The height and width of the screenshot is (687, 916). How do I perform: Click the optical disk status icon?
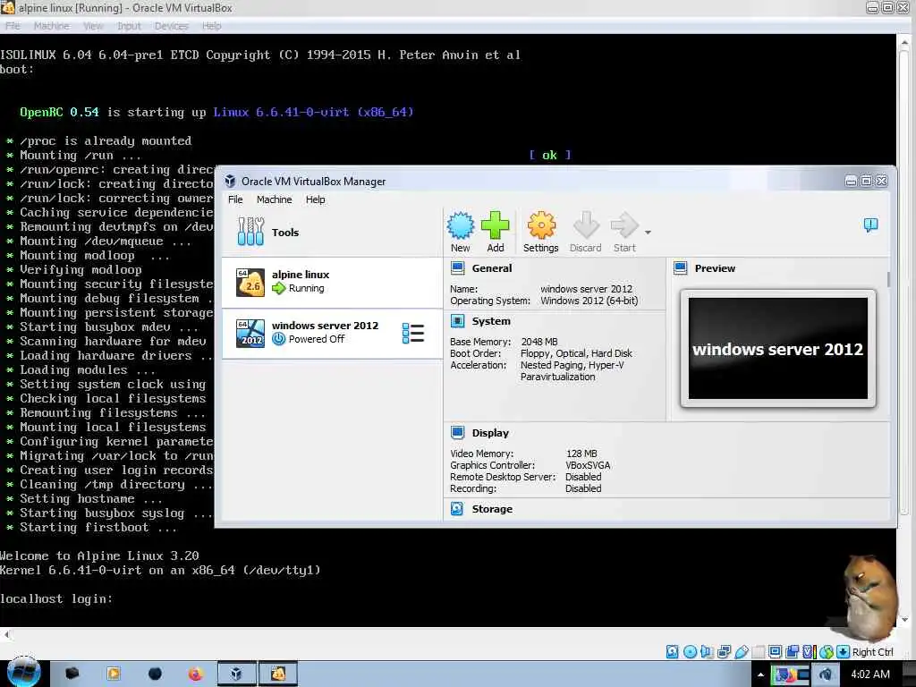point(690,652)
